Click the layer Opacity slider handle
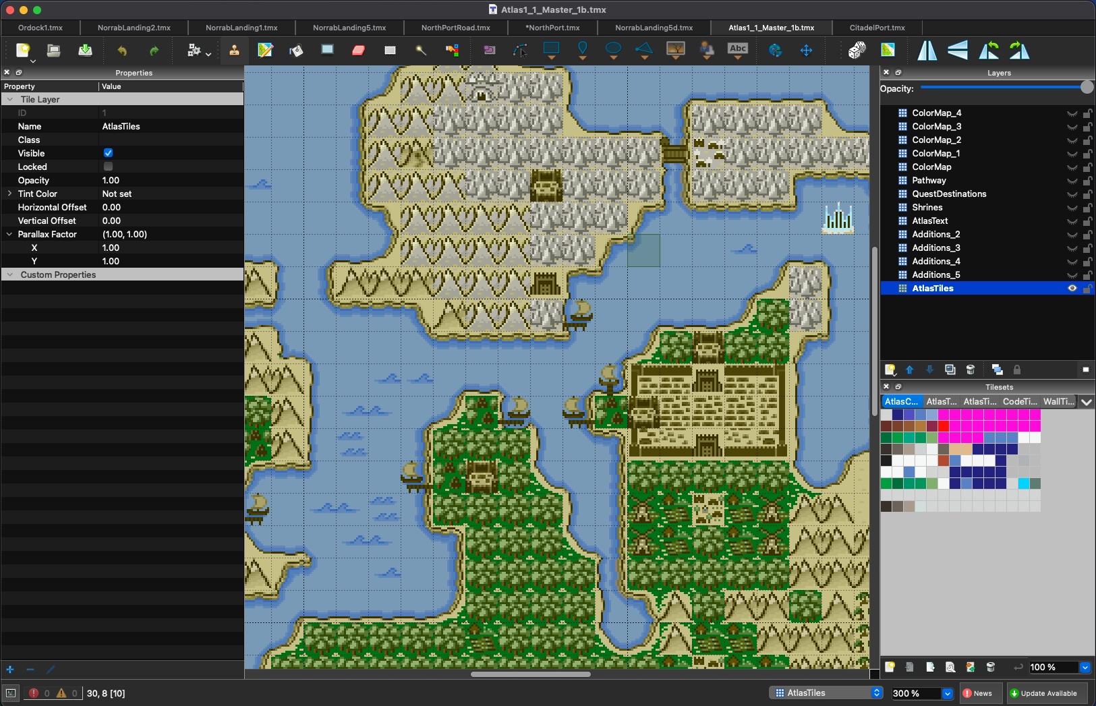 tap(1086, 88)
